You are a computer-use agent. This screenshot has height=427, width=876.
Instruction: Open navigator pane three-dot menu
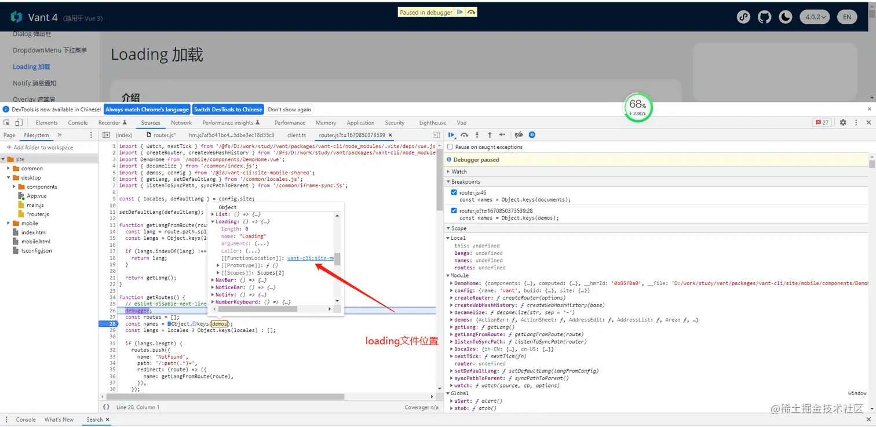(91, 135)
